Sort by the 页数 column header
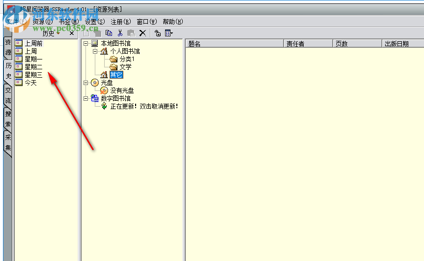The height and width of the screenshot is (261, 424). pos(358,44)
